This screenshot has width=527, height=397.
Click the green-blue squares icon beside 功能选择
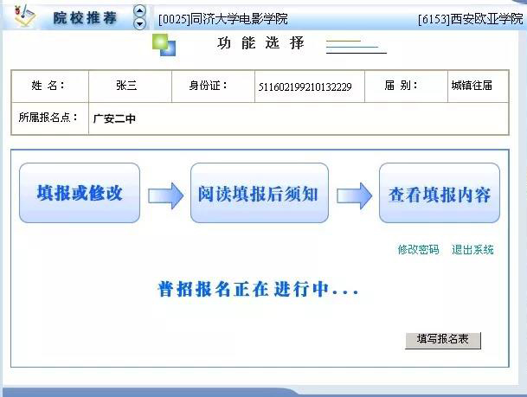pos(163,44)
